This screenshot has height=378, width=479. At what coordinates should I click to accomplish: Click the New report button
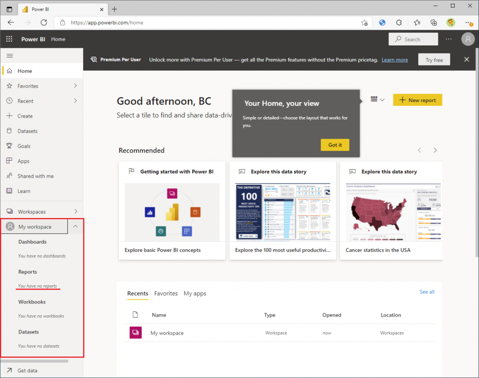pyautogui.click(x=417, y=100)
